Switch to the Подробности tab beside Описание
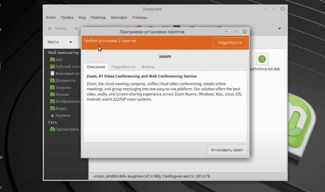The height and width of the screenshot is (192, 325). tap(123, 67)
